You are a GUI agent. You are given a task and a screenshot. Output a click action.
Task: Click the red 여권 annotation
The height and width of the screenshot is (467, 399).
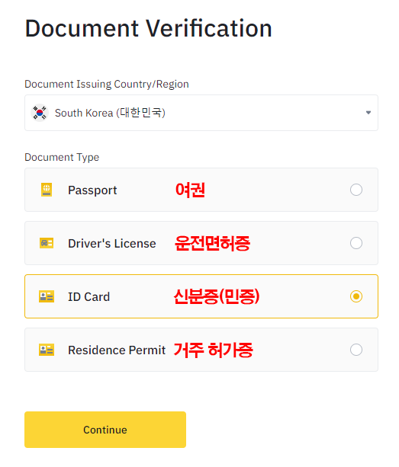pyautogui.click(x=190, y=190)
